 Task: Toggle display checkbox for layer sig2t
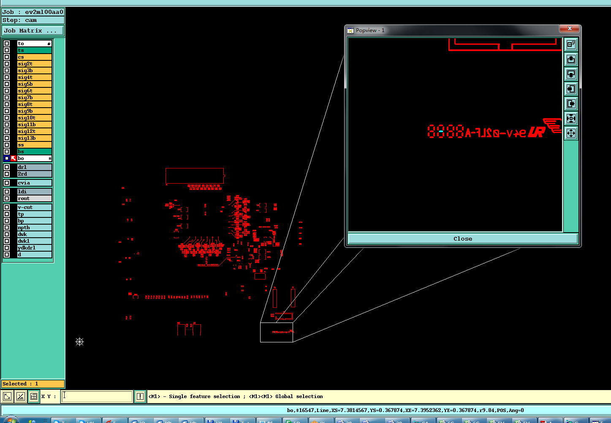pyautogui.click(x=7, y=64)
